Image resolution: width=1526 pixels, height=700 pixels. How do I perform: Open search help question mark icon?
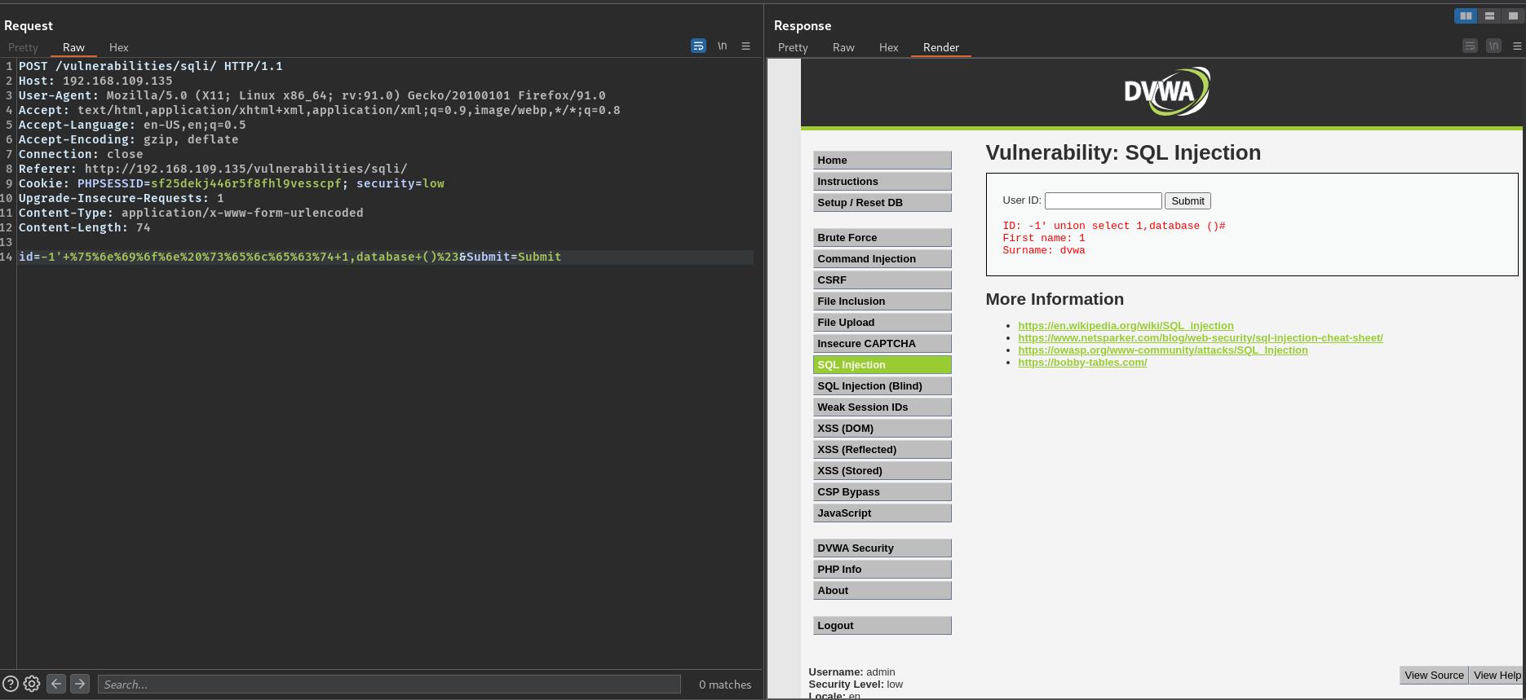11,685
